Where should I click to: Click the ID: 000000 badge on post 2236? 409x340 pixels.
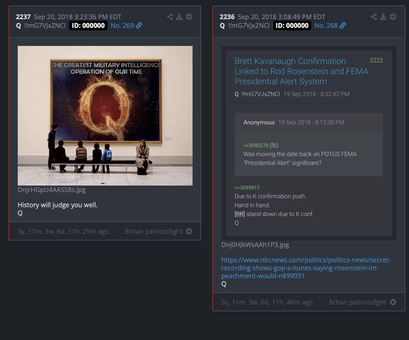pyautogui.click(x=292, y=26)
